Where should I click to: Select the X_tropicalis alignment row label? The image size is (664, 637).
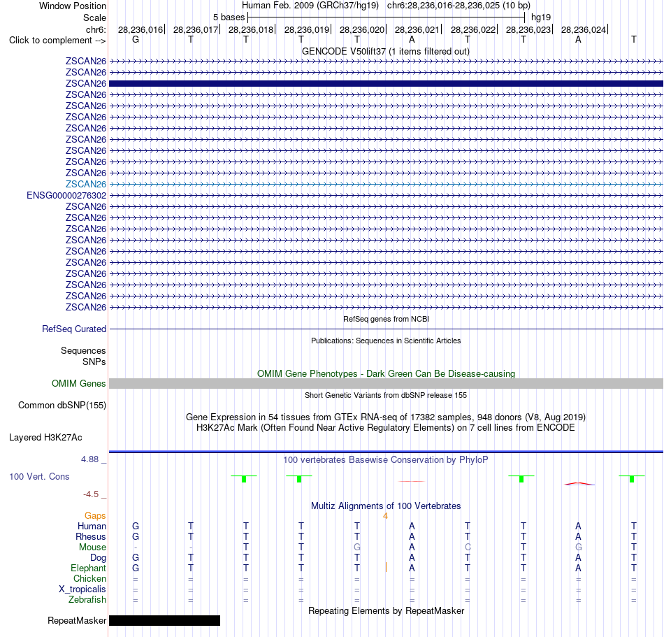[x=82, y=589]
